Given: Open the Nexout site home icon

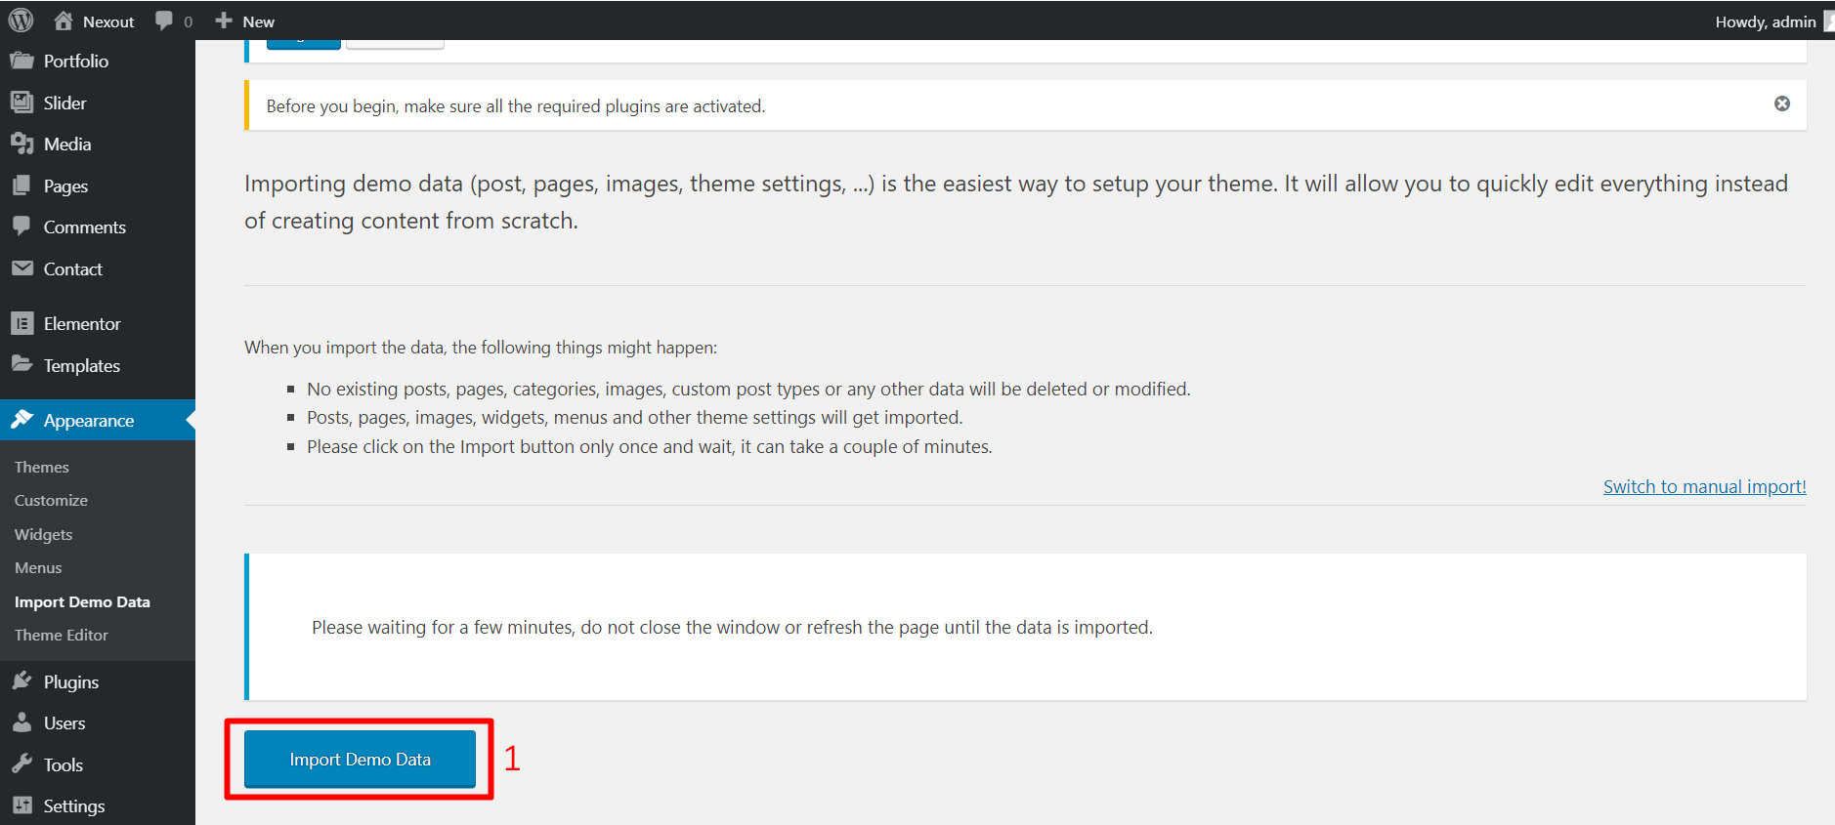Looking at the screenshot, I should pos(64,21).
